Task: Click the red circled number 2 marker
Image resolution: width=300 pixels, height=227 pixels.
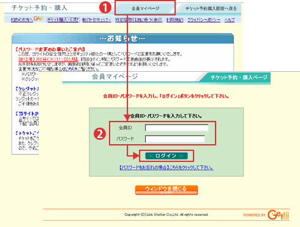Action: [x=100, y=134]
